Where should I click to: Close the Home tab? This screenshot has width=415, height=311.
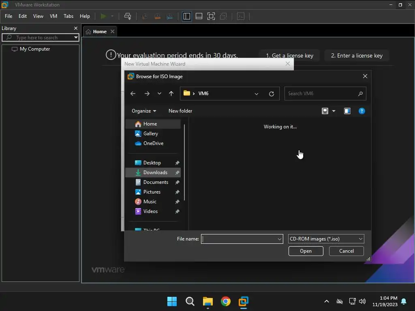113,32
